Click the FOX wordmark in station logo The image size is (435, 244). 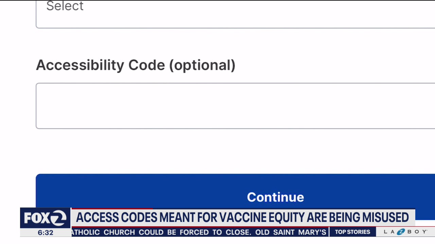[x=37, y=218]
